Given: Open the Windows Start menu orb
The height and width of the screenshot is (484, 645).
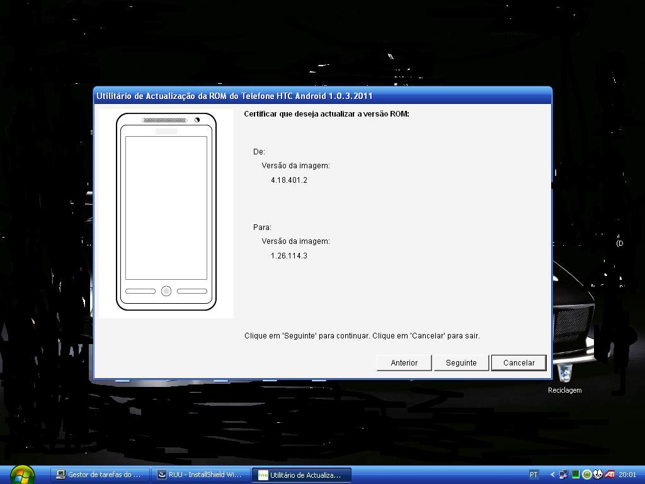Looking at the screenshot, I should coord(22,475).
